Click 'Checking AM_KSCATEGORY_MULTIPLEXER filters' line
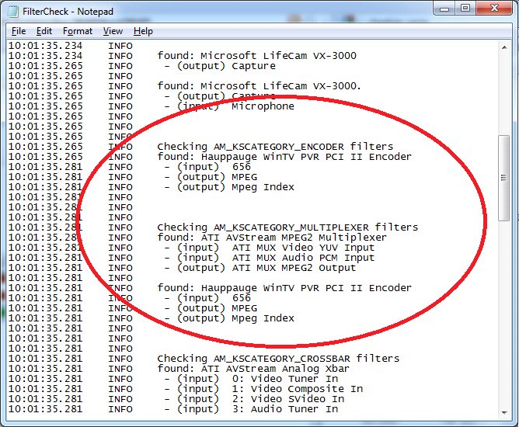 point(287,227)
